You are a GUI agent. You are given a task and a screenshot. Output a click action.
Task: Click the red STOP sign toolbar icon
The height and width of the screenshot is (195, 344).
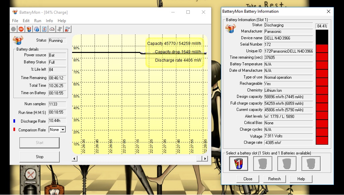pos(21,29)
